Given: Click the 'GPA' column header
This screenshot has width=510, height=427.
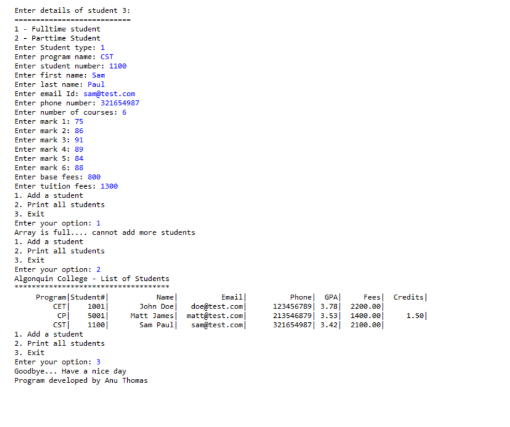Looking at the screenshot, I should (331, 297).
